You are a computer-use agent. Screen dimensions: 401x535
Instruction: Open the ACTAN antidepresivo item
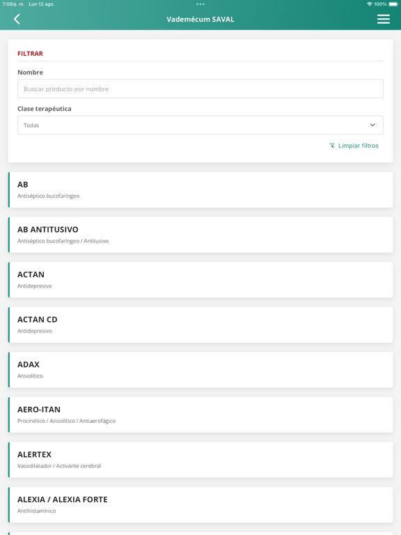pos(200,280)
